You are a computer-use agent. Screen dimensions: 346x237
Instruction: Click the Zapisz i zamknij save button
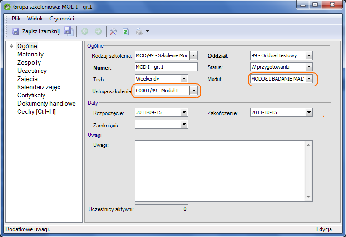tap(36, 31)
